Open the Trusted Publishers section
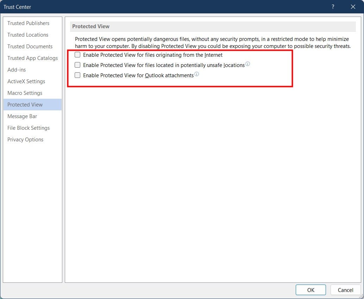The width and height of the screenshot is (364, 299). (x=32, y=23)
